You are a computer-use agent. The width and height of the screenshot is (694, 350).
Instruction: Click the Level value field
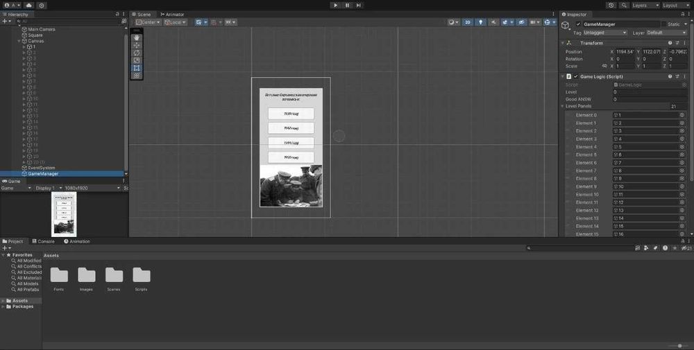[x=650, y=92]
